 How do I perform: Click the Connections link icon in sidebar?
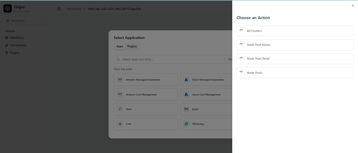tap(7, 45)
